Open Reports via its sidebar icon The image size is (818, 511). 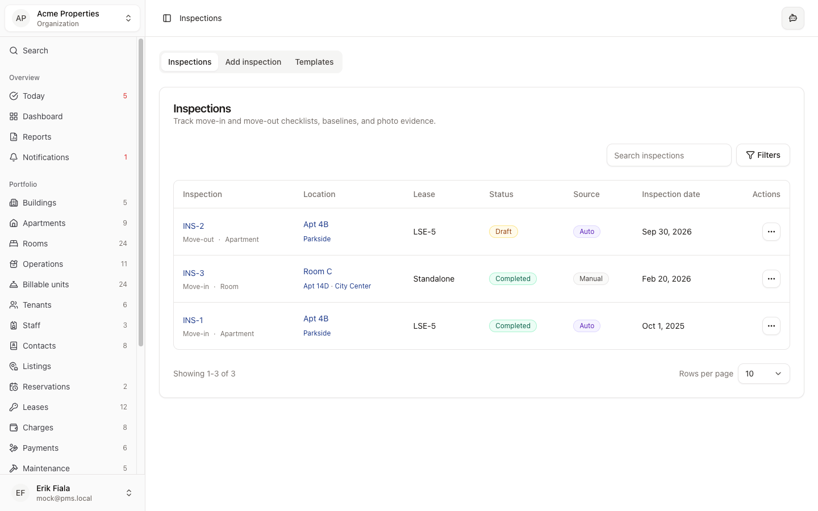tap(14, 137)
